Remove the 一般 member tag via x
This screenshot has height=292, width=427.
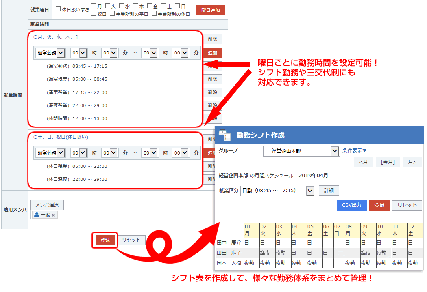53,215
